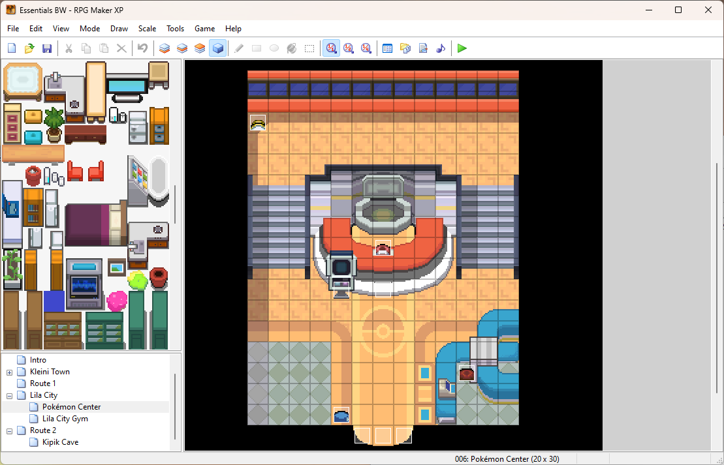The width and height of the screenshot is (724, 465).
Task: Open the Sound Test music note icon
Action: coord(441,48)
